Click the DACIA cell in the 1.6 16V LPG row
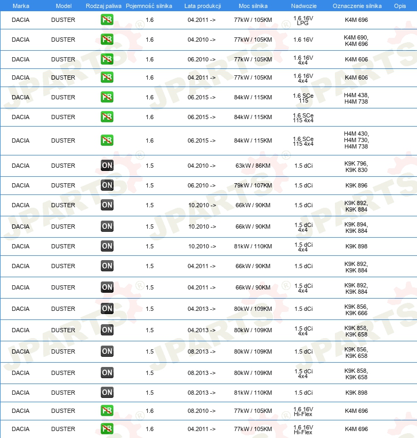417x438 pixels. click(x=21, y=20)
